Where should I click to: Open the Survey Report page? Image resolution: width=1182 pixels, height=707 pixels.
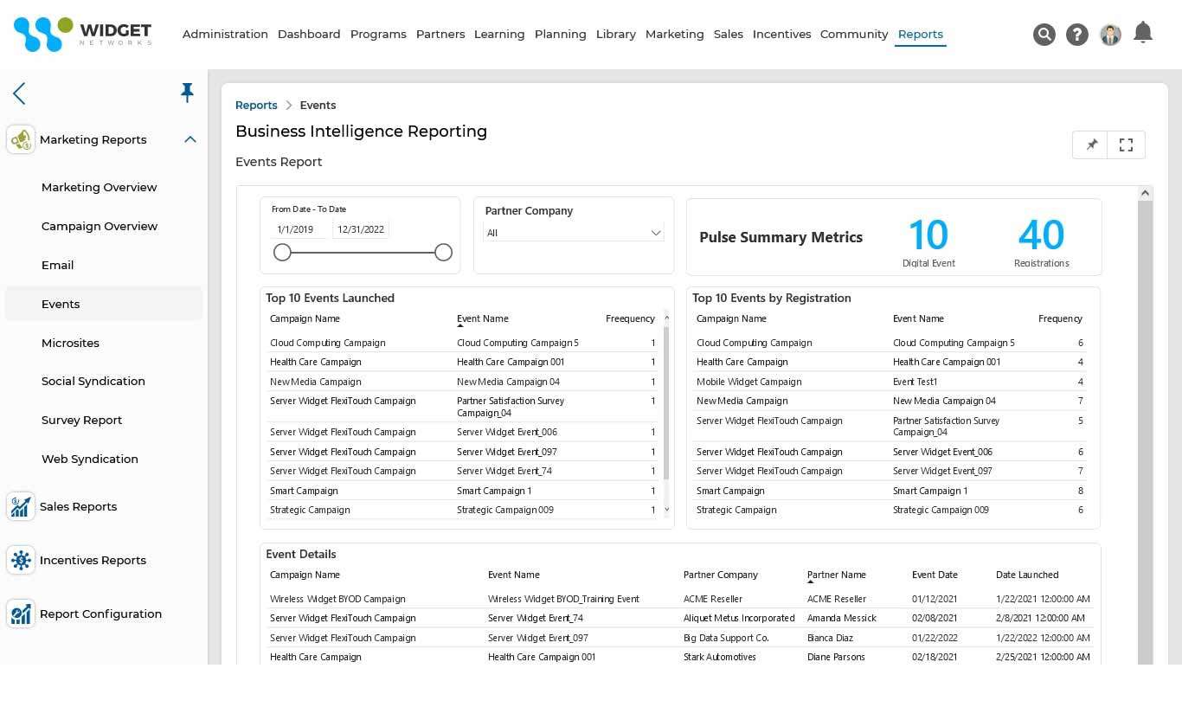(81, 420)
